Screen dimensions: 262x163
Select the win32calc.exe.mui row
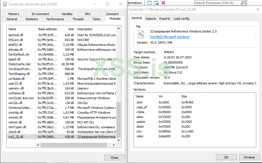click(x=62, y=98)
